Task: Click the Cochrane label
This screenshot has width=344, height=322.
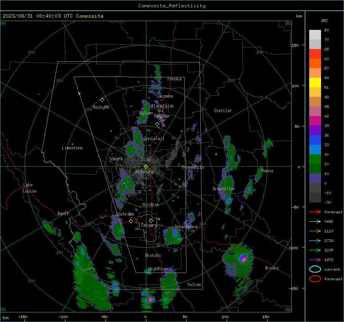Action: coord(125,214)
